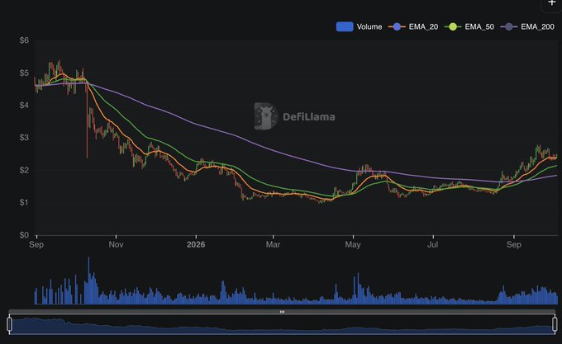This screenshot has width=562, height=344.
Task: Click the $6 price axis label
Action: coord(24,40)
